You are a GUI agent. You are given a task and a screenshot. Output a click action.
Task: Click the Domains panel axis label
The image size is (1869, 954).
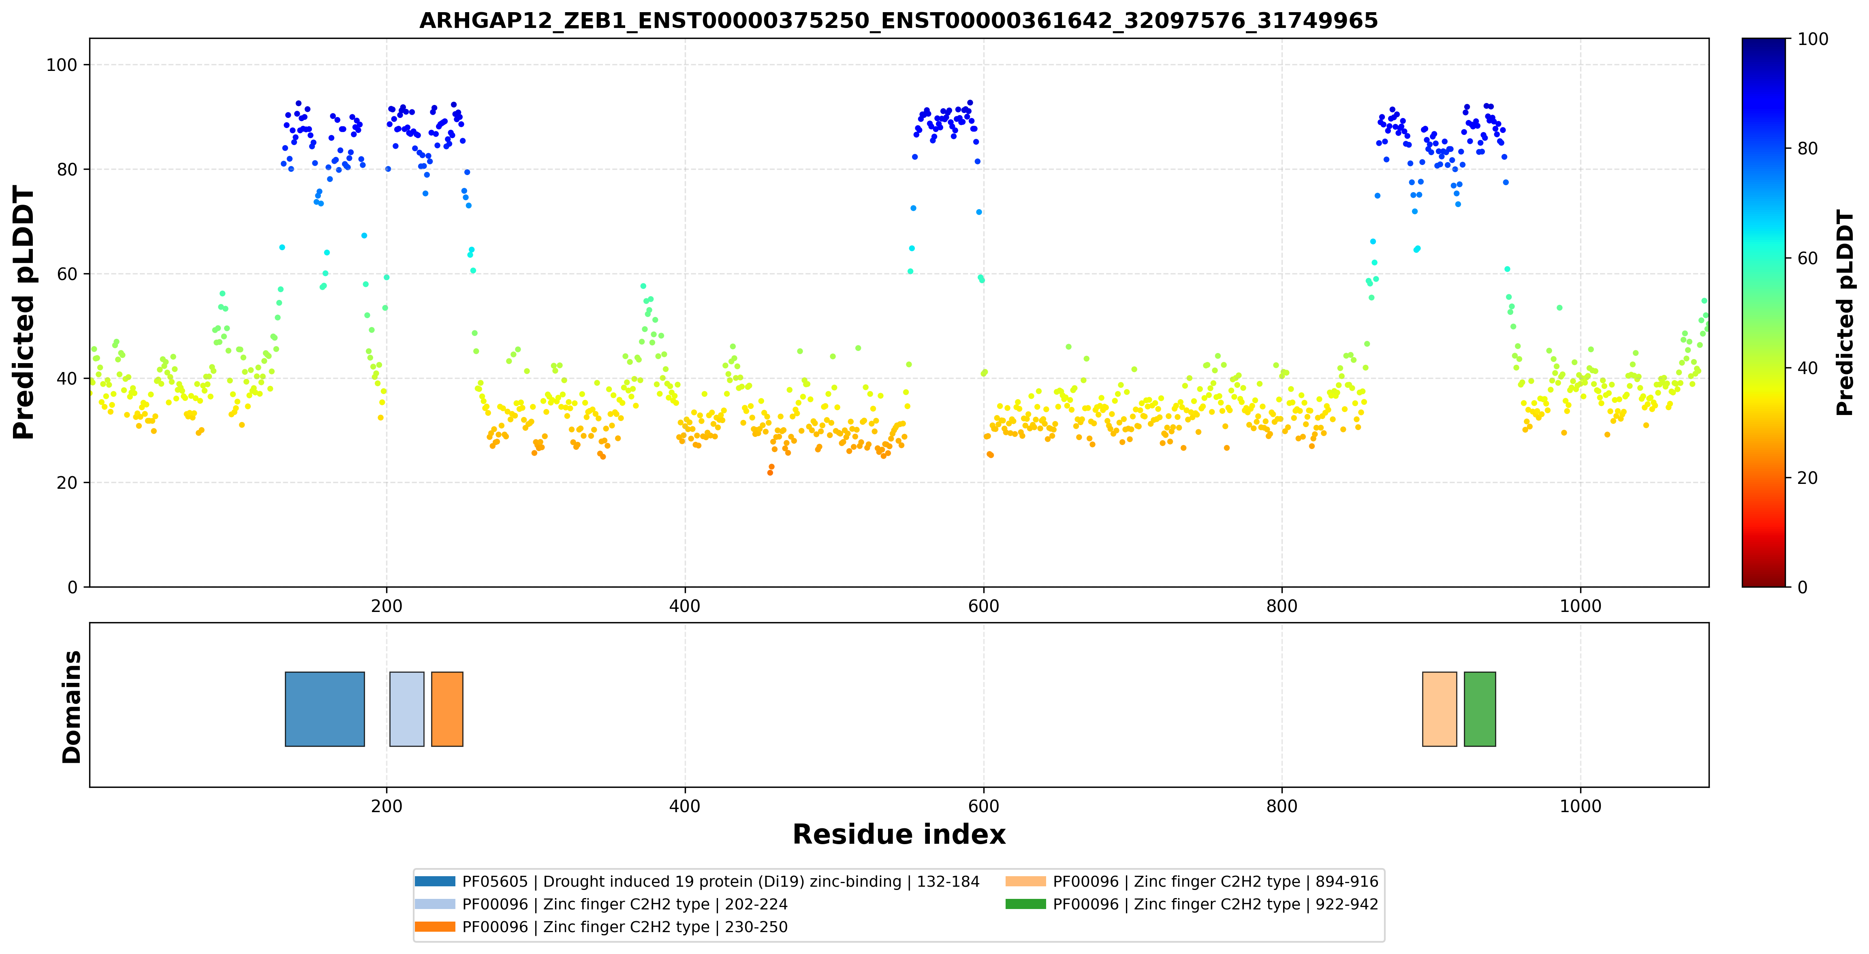[71, 707]
